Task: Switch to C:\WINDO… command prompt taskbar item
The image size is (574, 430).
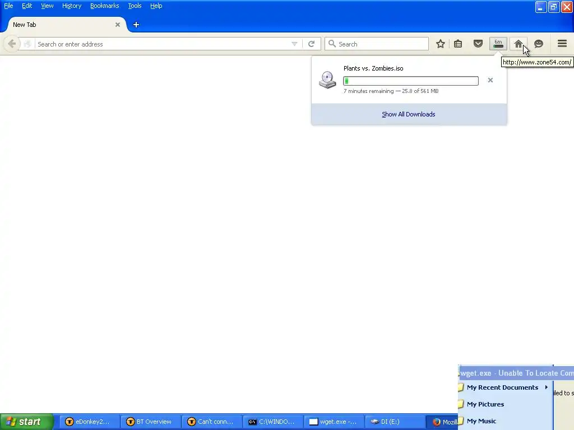Action: (x=272, y=422)
